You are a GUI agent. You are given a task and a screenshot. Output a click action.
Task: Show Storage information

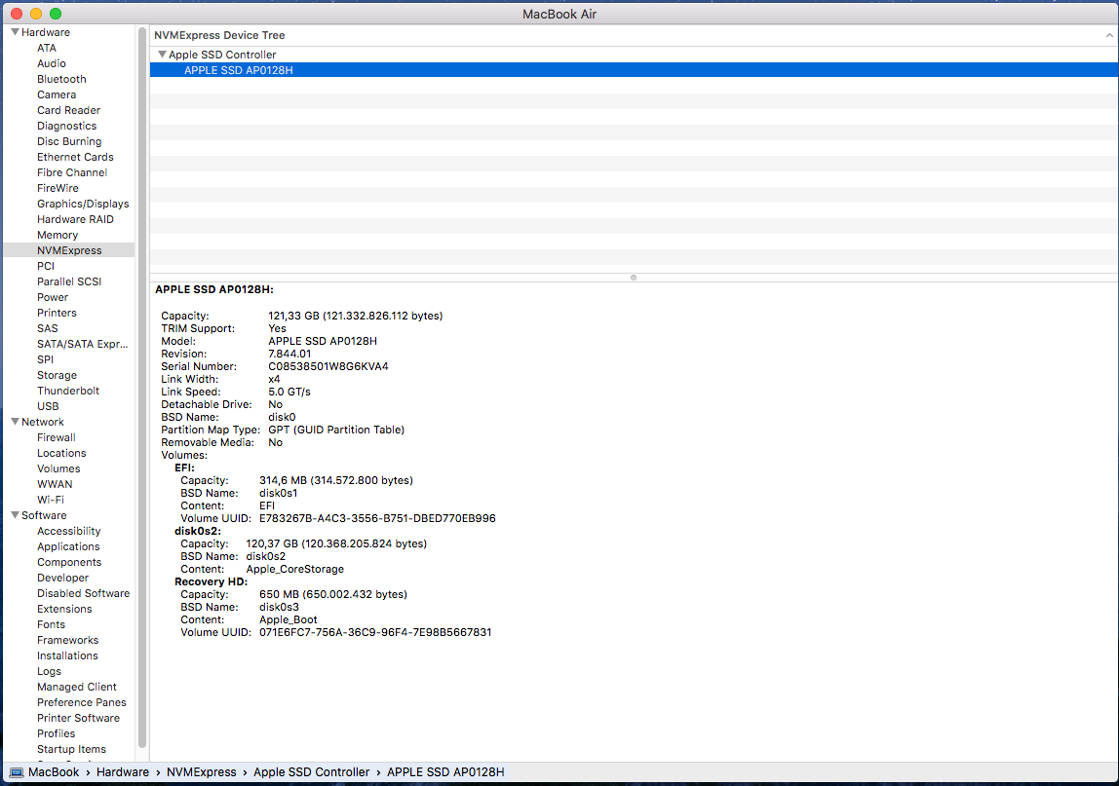tap(57, 375)
